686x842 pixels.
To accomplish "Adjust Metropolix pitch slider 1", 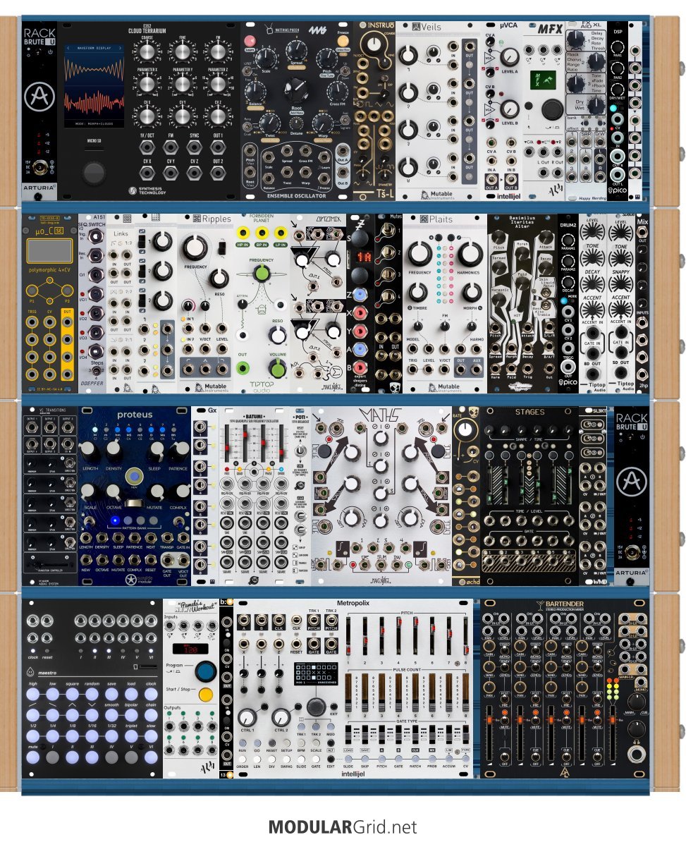I will pos(350,636).
